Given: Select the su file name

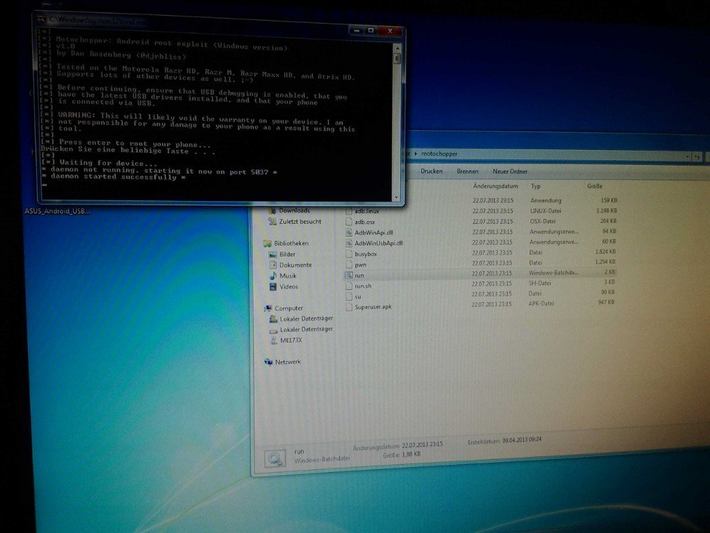Looking at the screenshot, I should tap(358, 296).
